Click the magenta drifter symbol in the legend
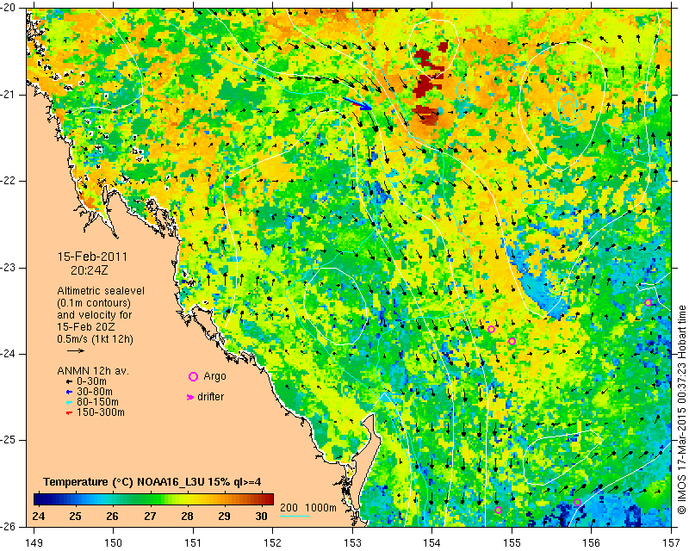The image size is (689, 551). pyautogui.click(x=189, y=397)
